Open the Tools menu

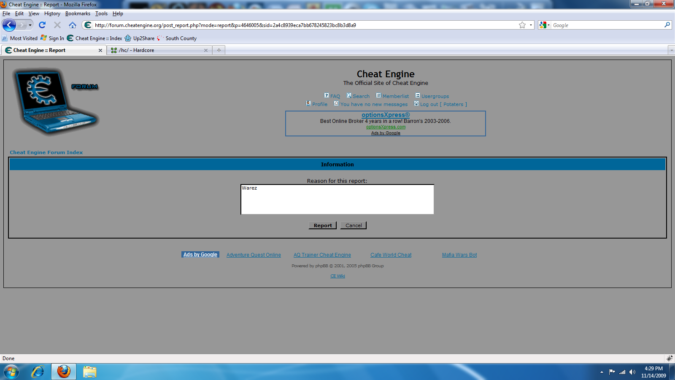[101, 14]
